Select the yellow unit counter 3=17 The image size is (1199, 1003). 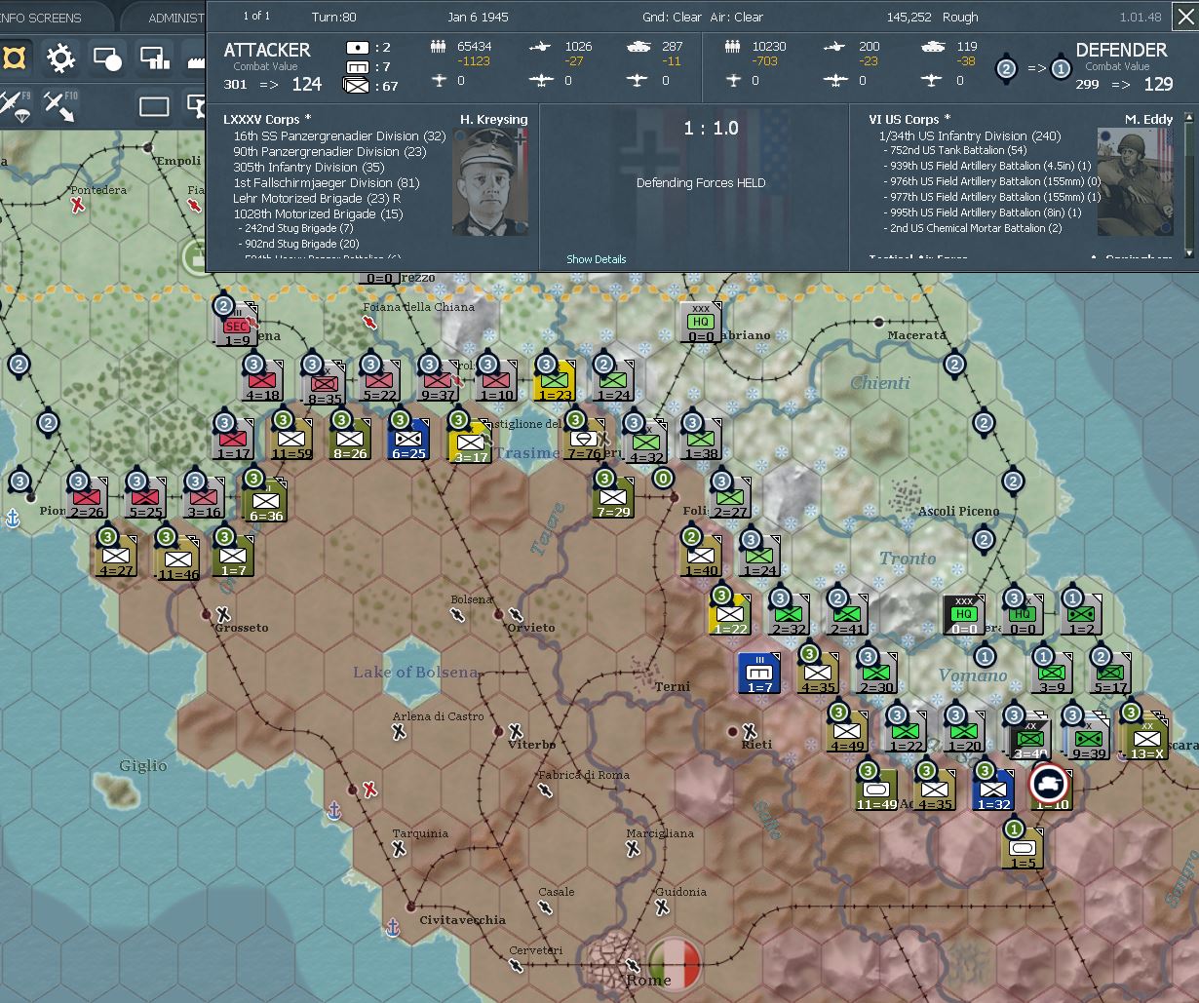pos(470,443)
